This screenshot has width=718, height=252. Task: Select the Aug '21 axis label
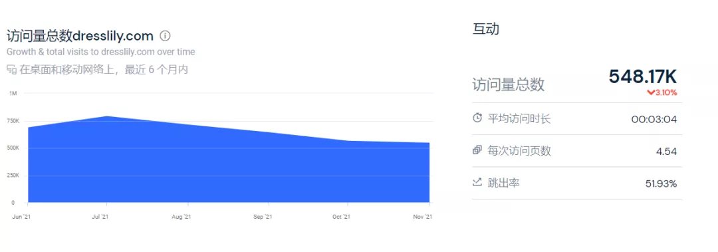click(x=181, y=217)
